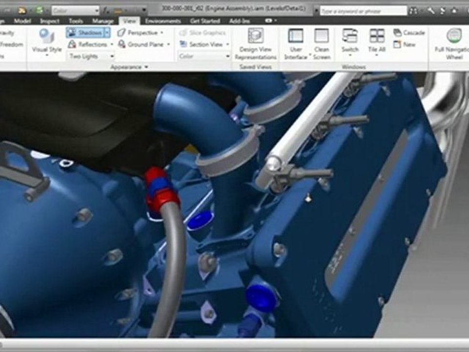469x352 pixels.
Task: Click the Tile All icon
Action: (377, 36)
